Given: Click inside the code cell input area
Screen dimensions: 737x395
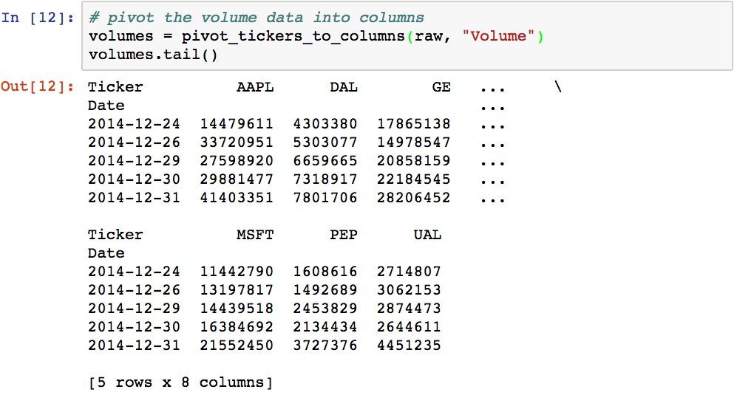Looking at the screenshot, I should coord(407,36).
